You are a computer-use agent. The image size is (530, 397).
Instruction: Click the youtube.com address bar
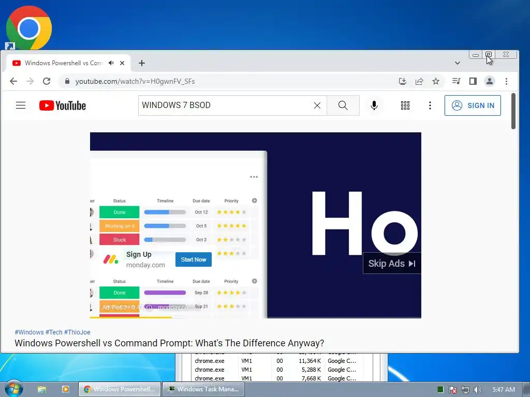tap(227, 81)
